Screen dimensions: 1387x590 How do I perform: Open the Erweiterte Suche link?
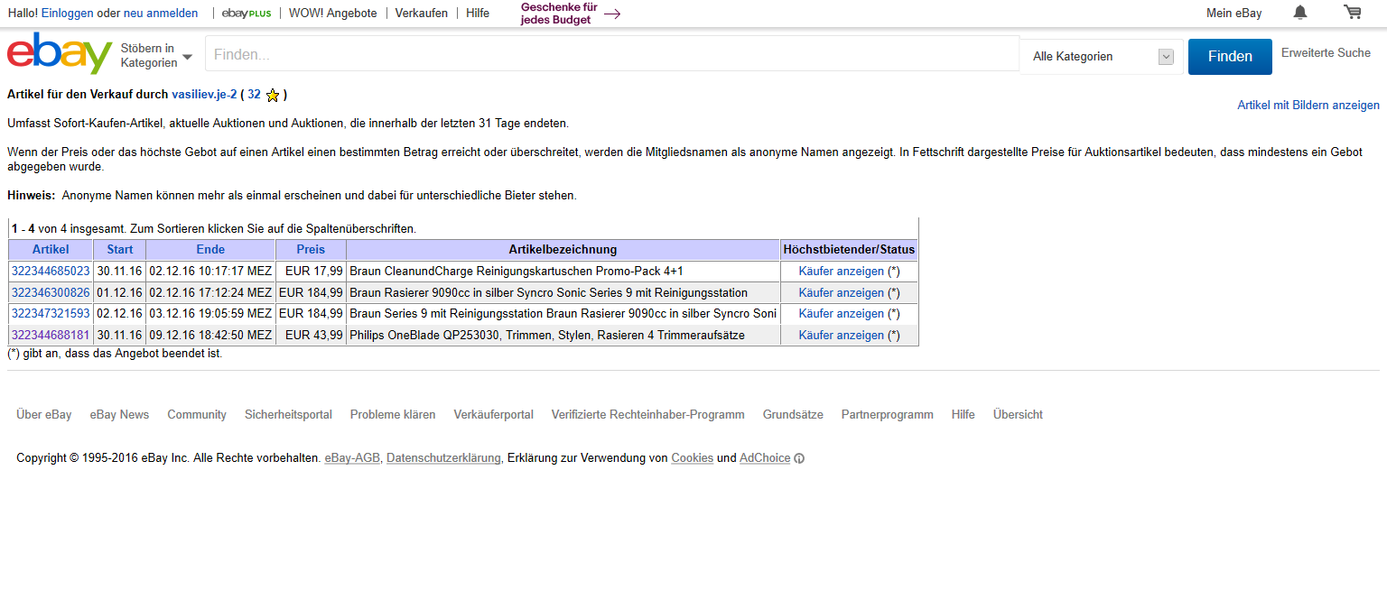[1326, 52]
